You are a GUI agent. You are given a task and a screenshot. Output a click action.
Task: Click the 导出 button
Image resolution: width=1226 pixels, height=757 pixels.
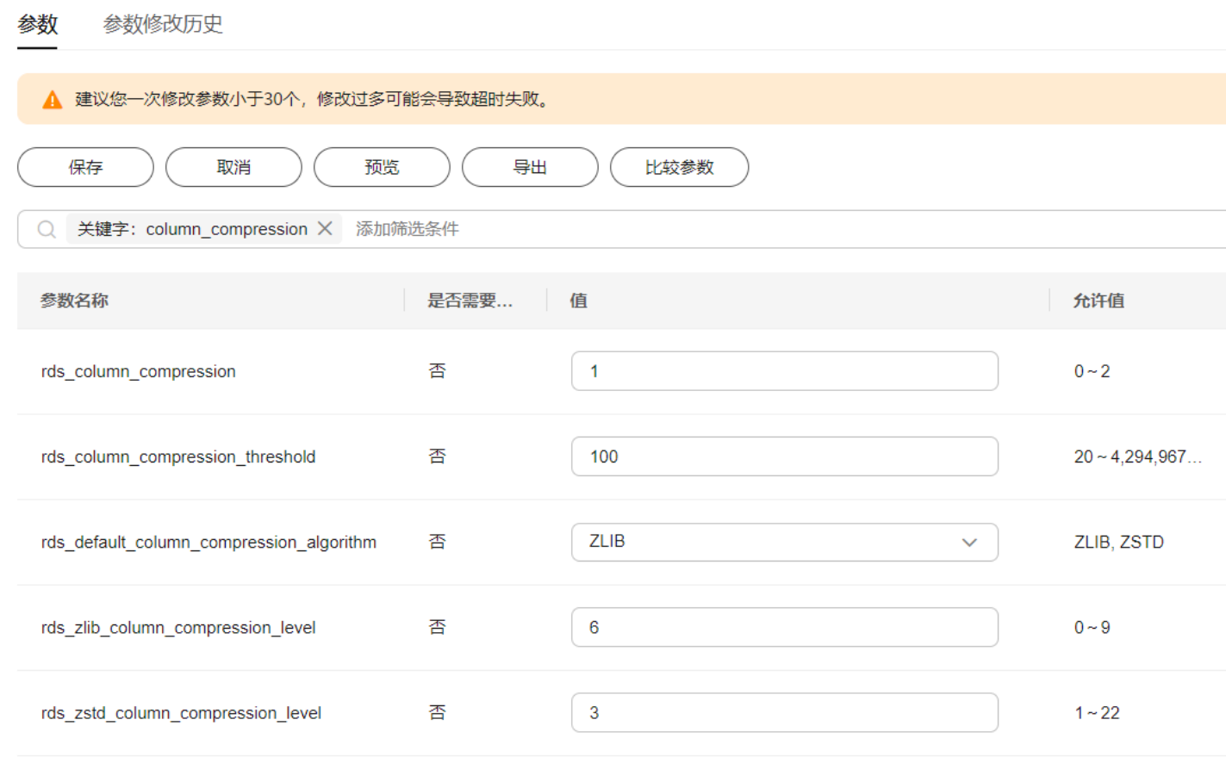coord(530,167)
